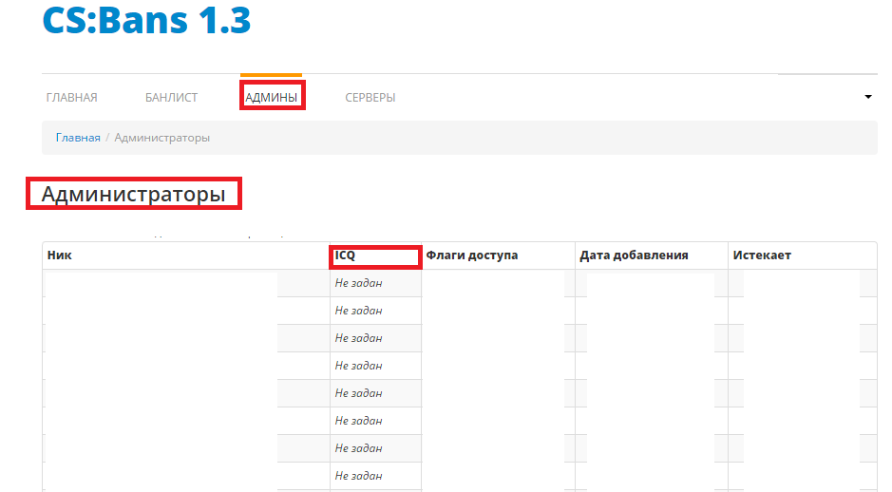
Task: Open the ГЛАВНАЯ menu item
Action: [x=71, y=97]
